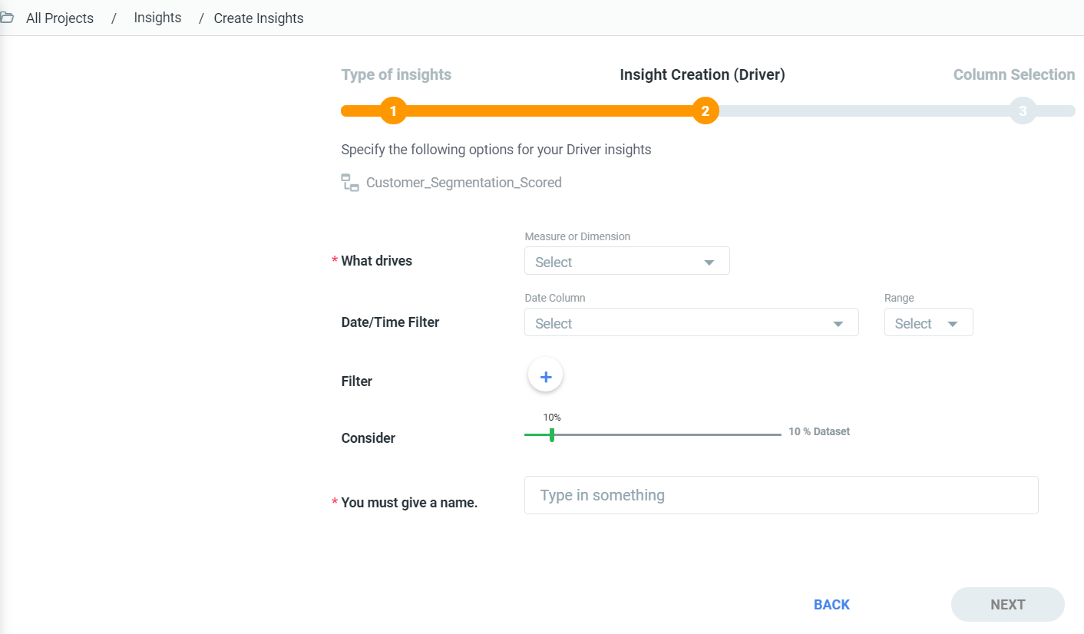Click the folder icon beside All Projects
1084x634 pixels.
(x=6, y=18)
